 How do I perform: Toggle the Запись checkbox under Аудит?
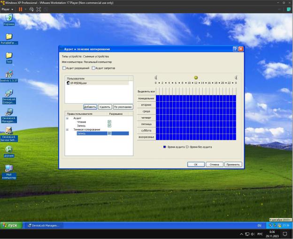[109, 126]
